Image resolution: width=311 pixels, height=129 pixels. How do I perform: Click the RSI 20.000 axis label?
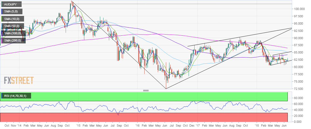pos(299,116)
